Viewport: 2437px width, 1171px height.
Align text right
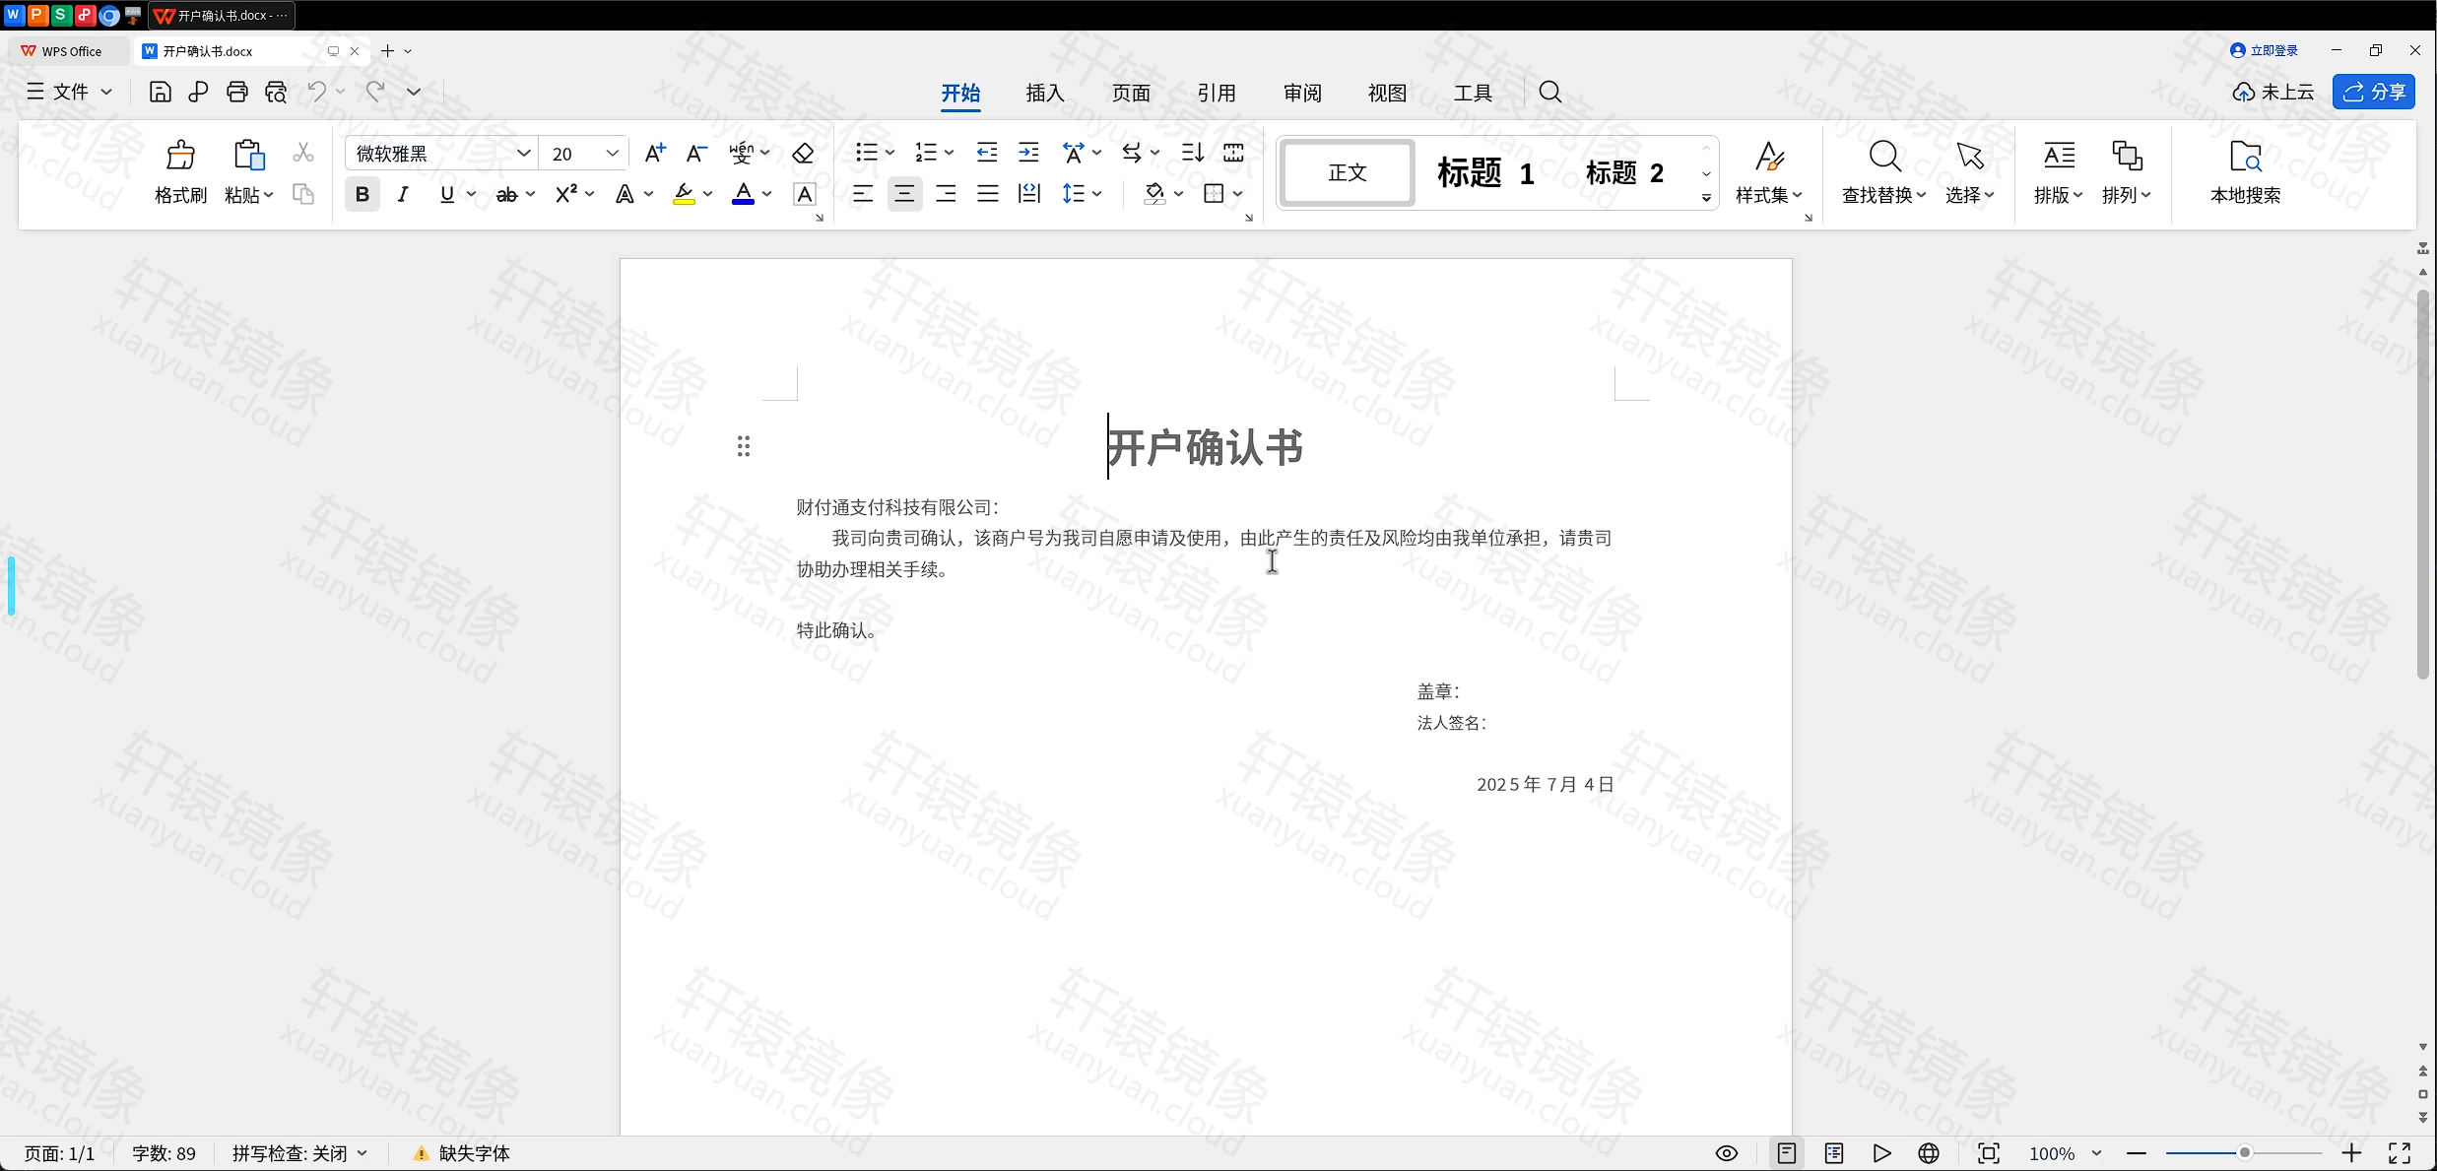coord(946,194)
